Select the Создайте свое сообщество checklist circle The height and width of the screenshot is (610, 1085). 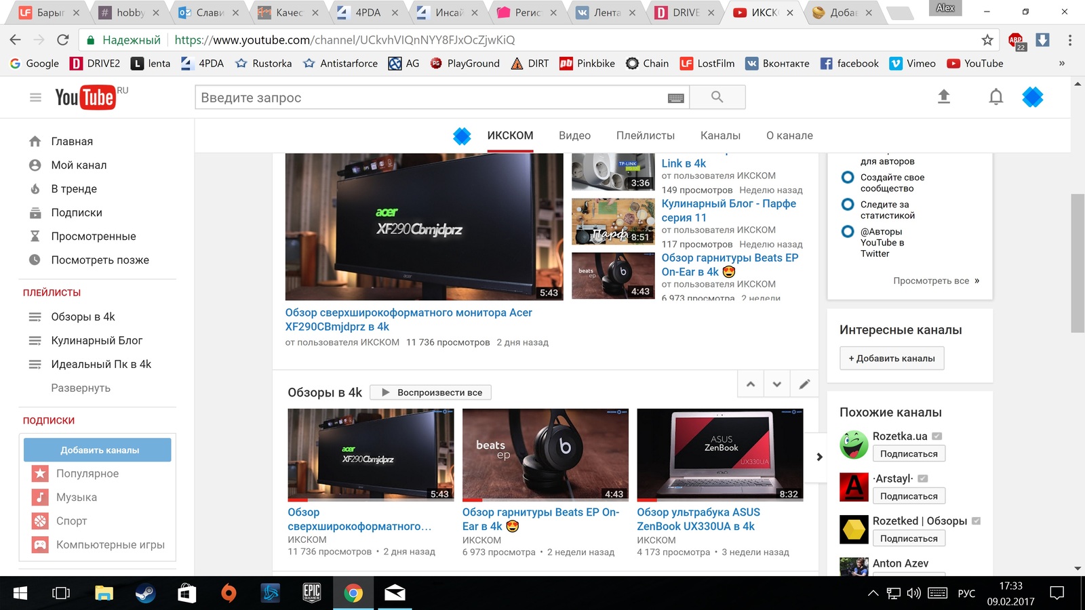click(x=847, y=178)
